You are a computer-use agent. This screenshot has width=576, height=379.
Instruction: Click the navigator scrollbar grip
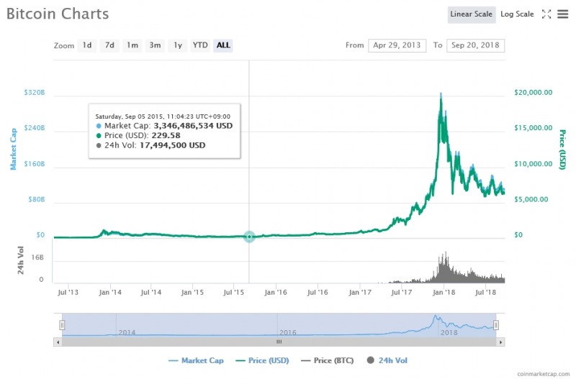pyautogui.click(x=279, y=342)
